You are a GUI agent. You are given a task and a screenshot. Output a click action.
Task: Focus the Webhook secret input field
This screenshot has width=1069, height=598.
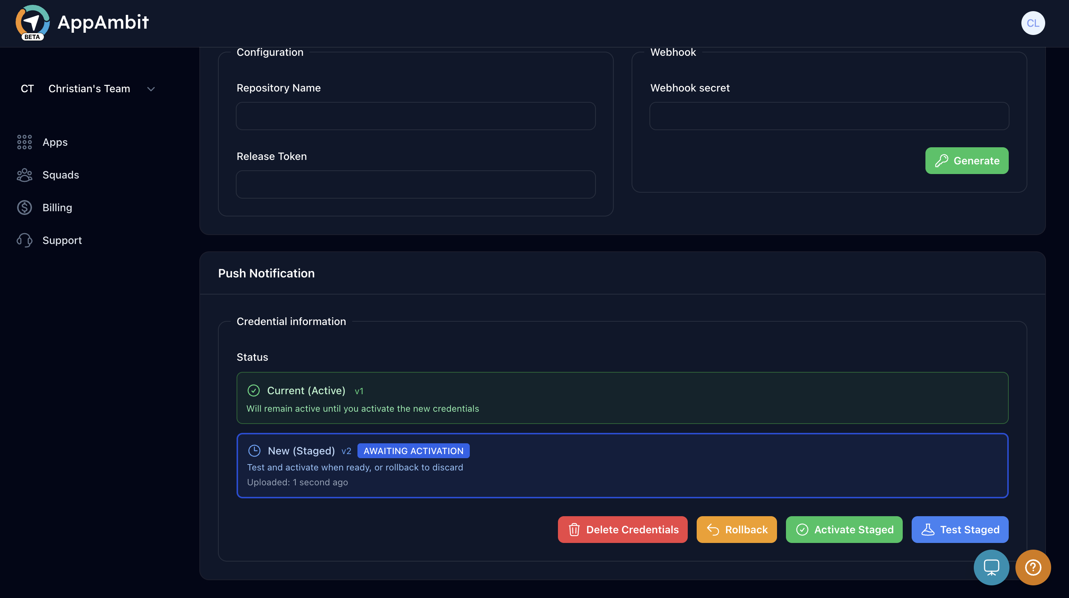click(x=829, y=116)
